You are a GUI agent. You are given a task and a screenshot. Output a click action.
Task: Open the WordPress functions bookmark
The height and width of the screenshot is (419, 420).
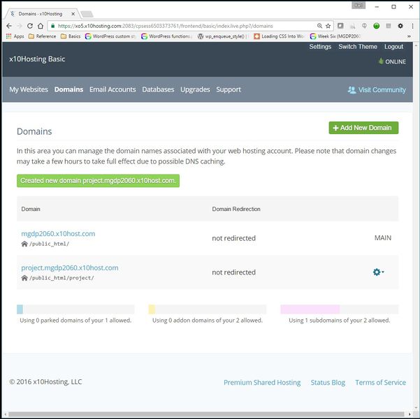click(166, 36)
